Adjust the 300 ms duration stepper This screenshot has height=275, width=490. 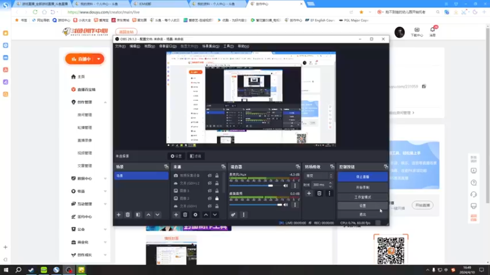[330, 185]
